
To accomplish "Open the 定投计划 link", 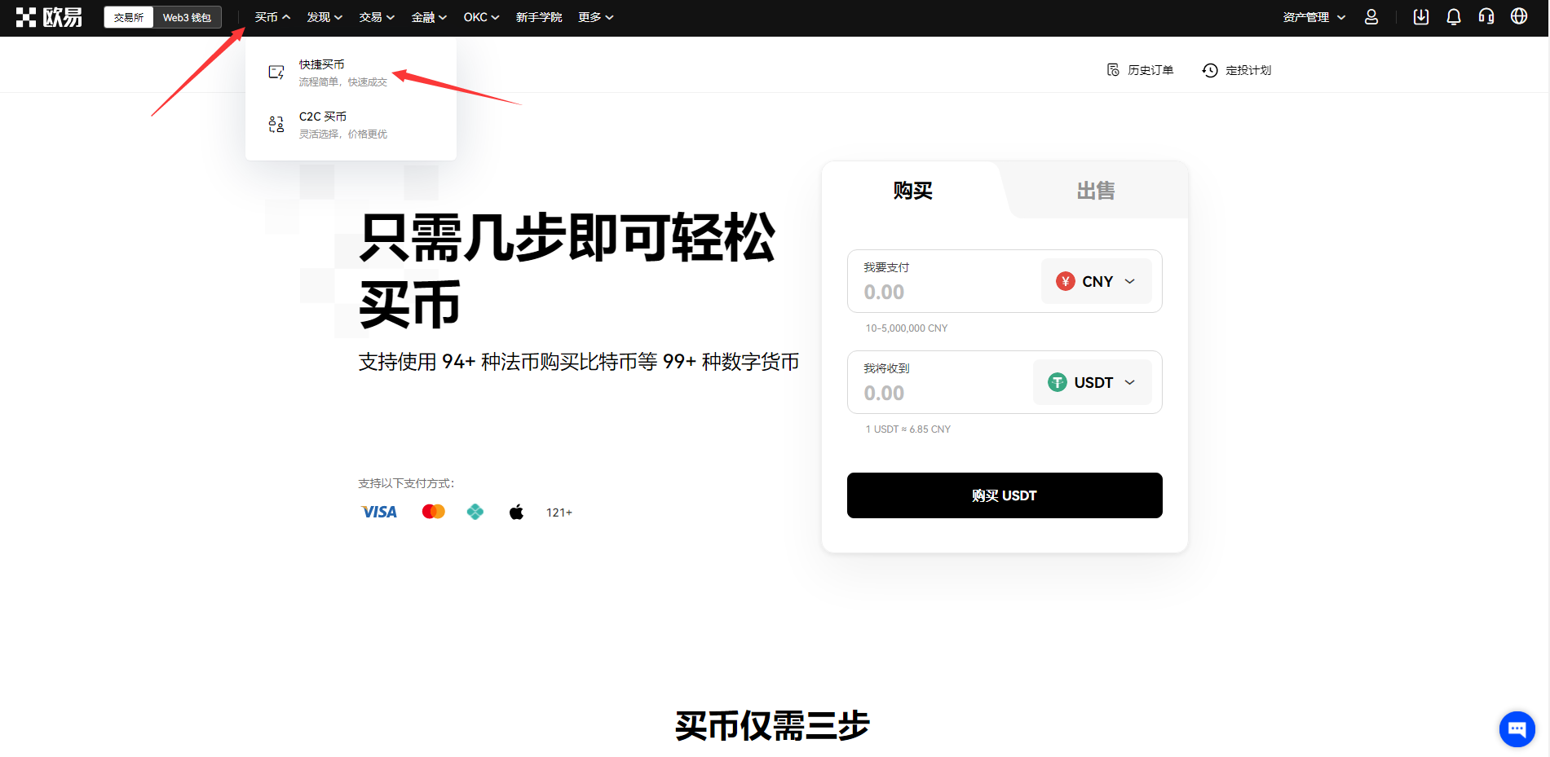I will (x=1237, y=70).
